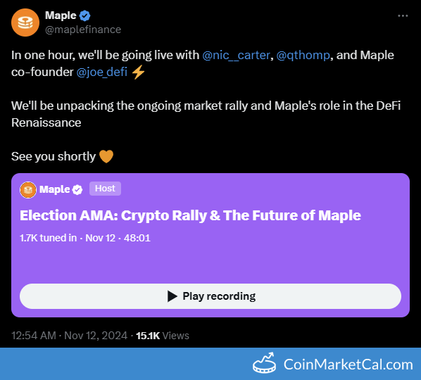Open the Maple profile avatar
Viewport: 421px width, 380px height.
pyautogui.click(x=25, y=23)
